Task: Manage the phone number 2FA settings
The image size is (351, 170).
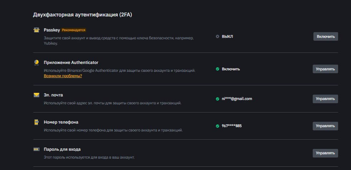Action: [325, 126]
